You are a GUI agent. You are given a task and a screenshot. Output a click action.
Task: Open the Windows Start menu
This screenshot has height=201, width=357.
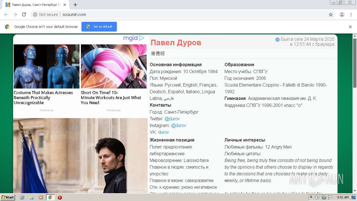pyautogui.click(x=8, y=197)
